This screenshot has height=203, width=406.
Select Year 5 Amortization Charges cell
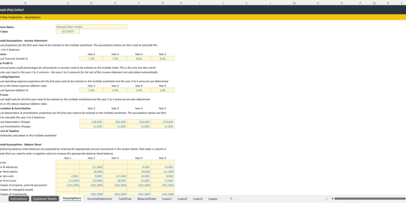click(x=163, y=127)
